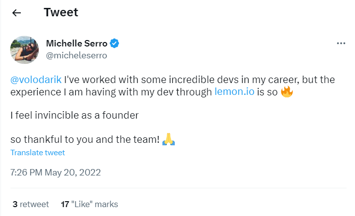Open Michelle Serro's profile picture
This screenshot has width=355, height=216.
pyautogui.click(x=24, y=49)
